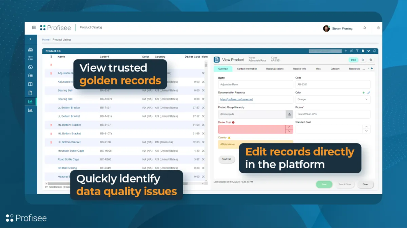Select the LL Bottom Bracket BB-7421 row name
The height and width of the screenshot is (228, 407).
click(69, 108)
